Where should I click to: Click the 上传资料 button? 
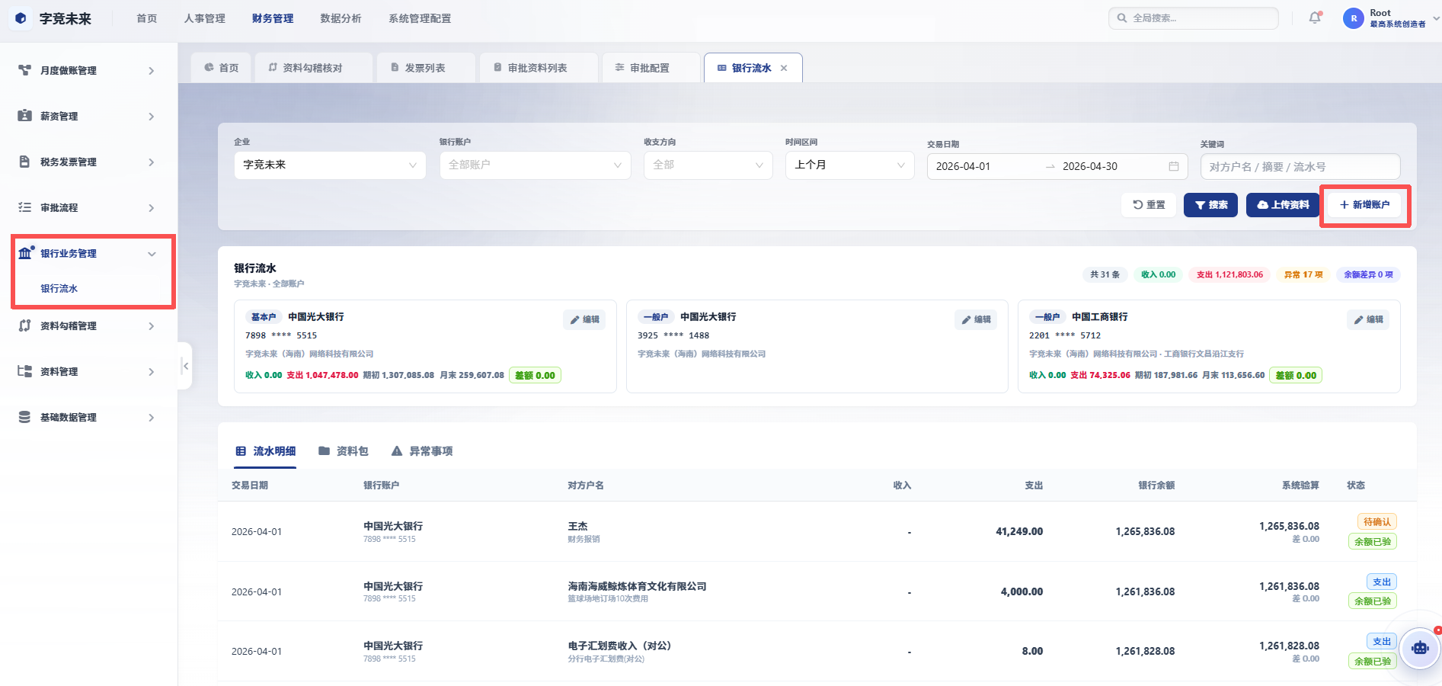click(x=1283, y=205)
